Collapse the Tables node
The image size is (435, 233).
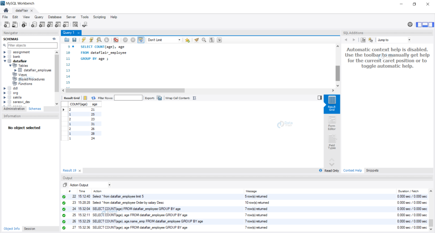pyautogui.click(x=10, y=66)
